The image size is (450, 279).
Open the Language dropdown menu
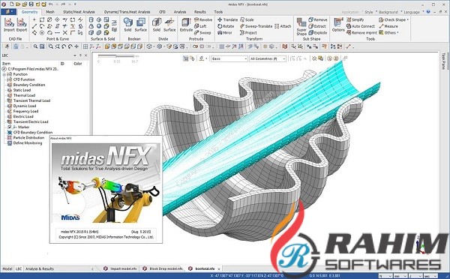click(x=413, y=12)
